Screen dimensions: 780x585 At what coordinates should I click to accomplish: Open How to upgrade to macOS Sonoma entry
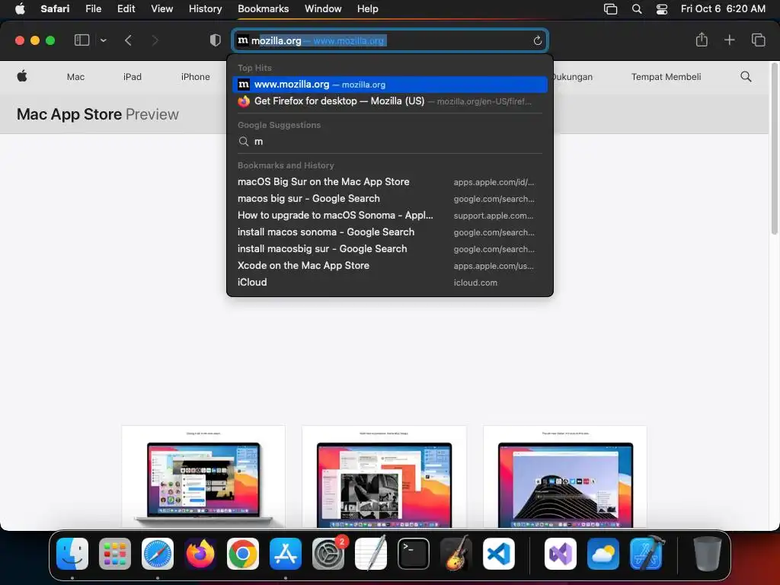(390, 216)
